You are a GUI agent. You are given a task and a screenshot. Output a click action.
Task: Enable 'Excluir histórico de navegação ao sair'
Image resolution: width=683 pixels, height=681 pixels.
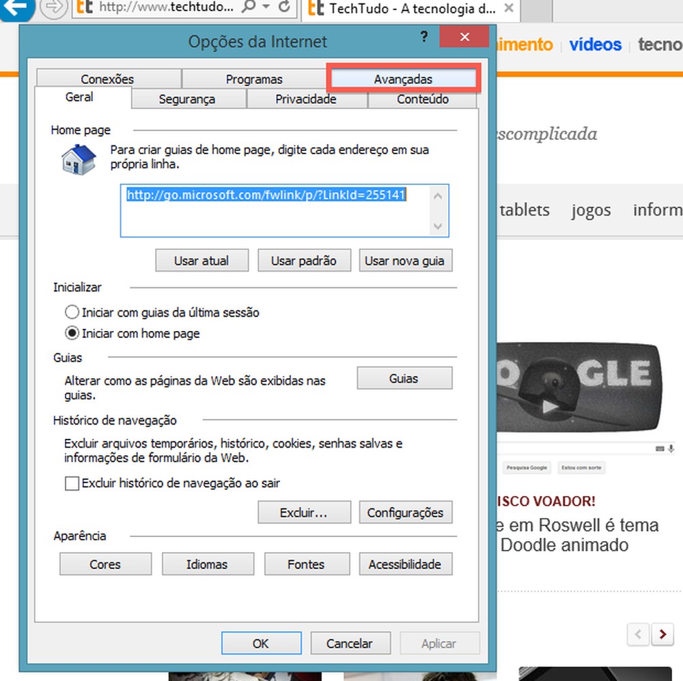tap(72, 483)
